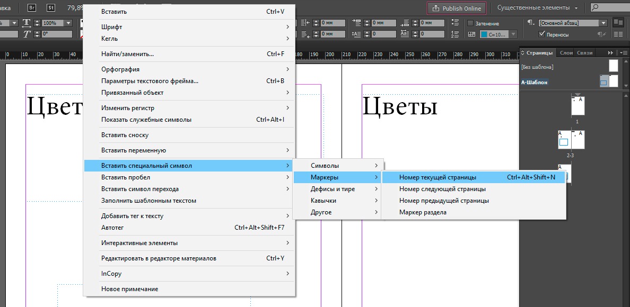
Task: Toggle the Переносы checkbox
Action: coord(541,34)
